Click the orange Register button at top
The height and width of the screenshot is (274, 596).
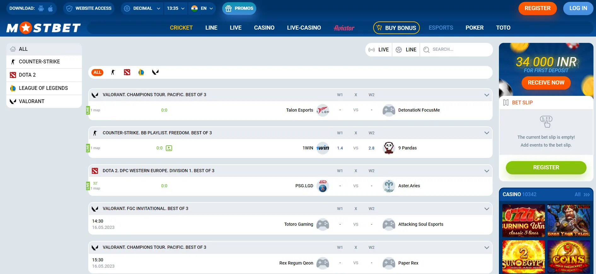pos(537,9)
